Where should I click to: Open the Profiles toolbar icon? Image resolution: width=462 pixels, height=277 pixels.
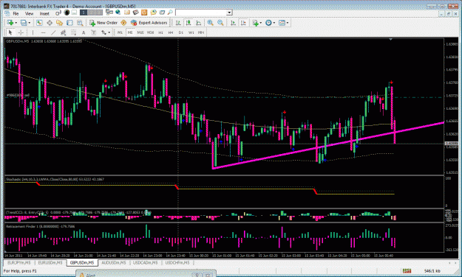tap(23, 23)
